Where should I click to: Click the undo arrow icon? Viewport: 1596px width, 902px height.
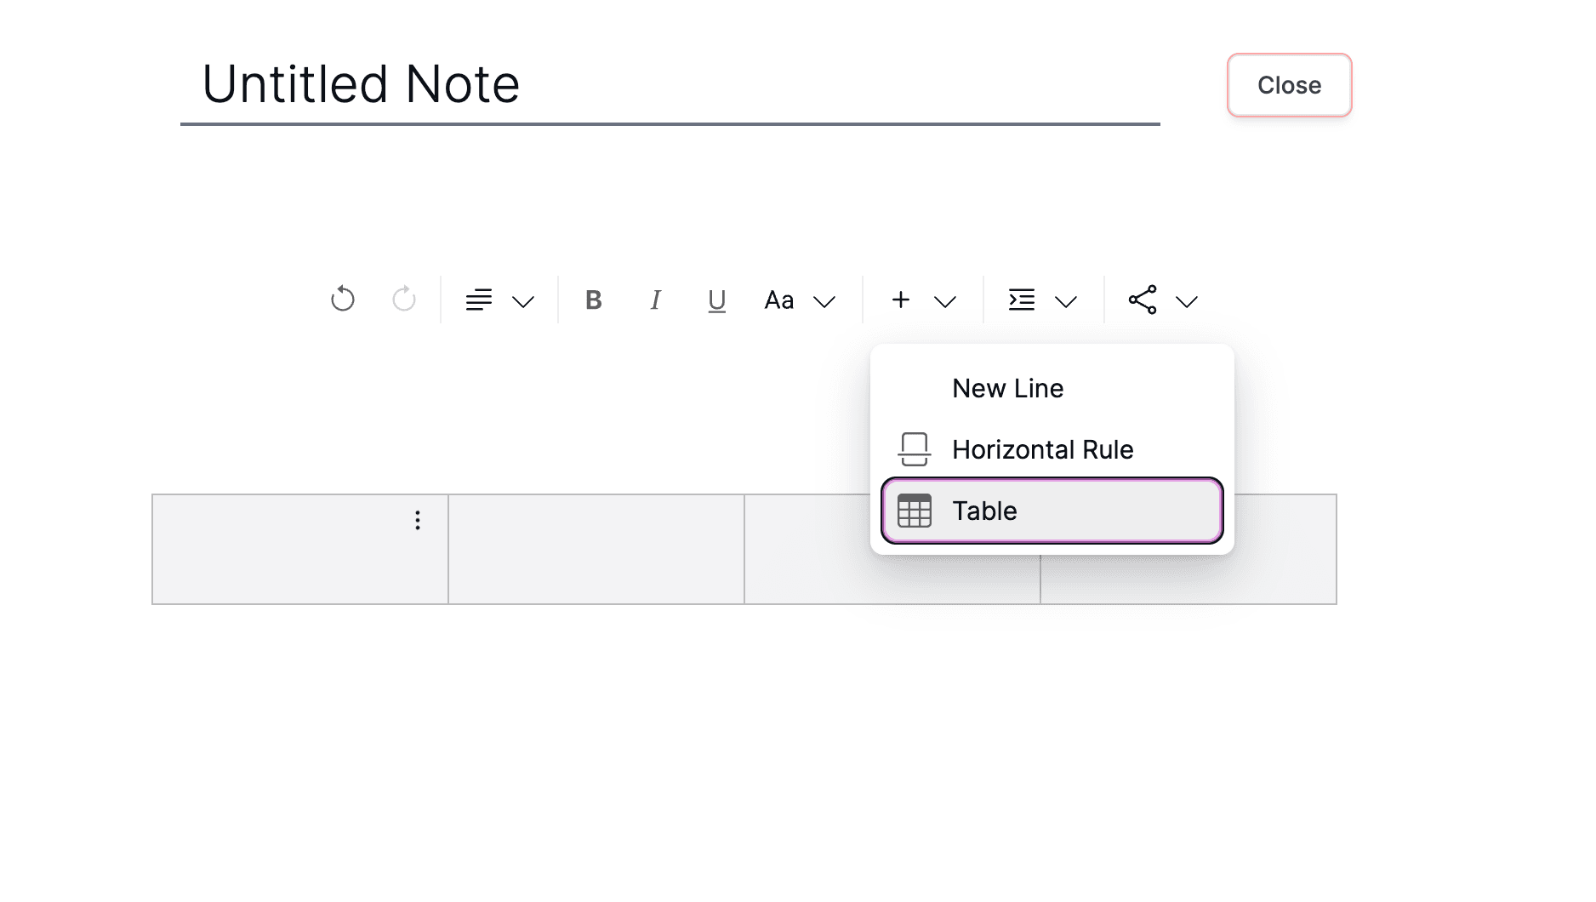coord(342,300)
